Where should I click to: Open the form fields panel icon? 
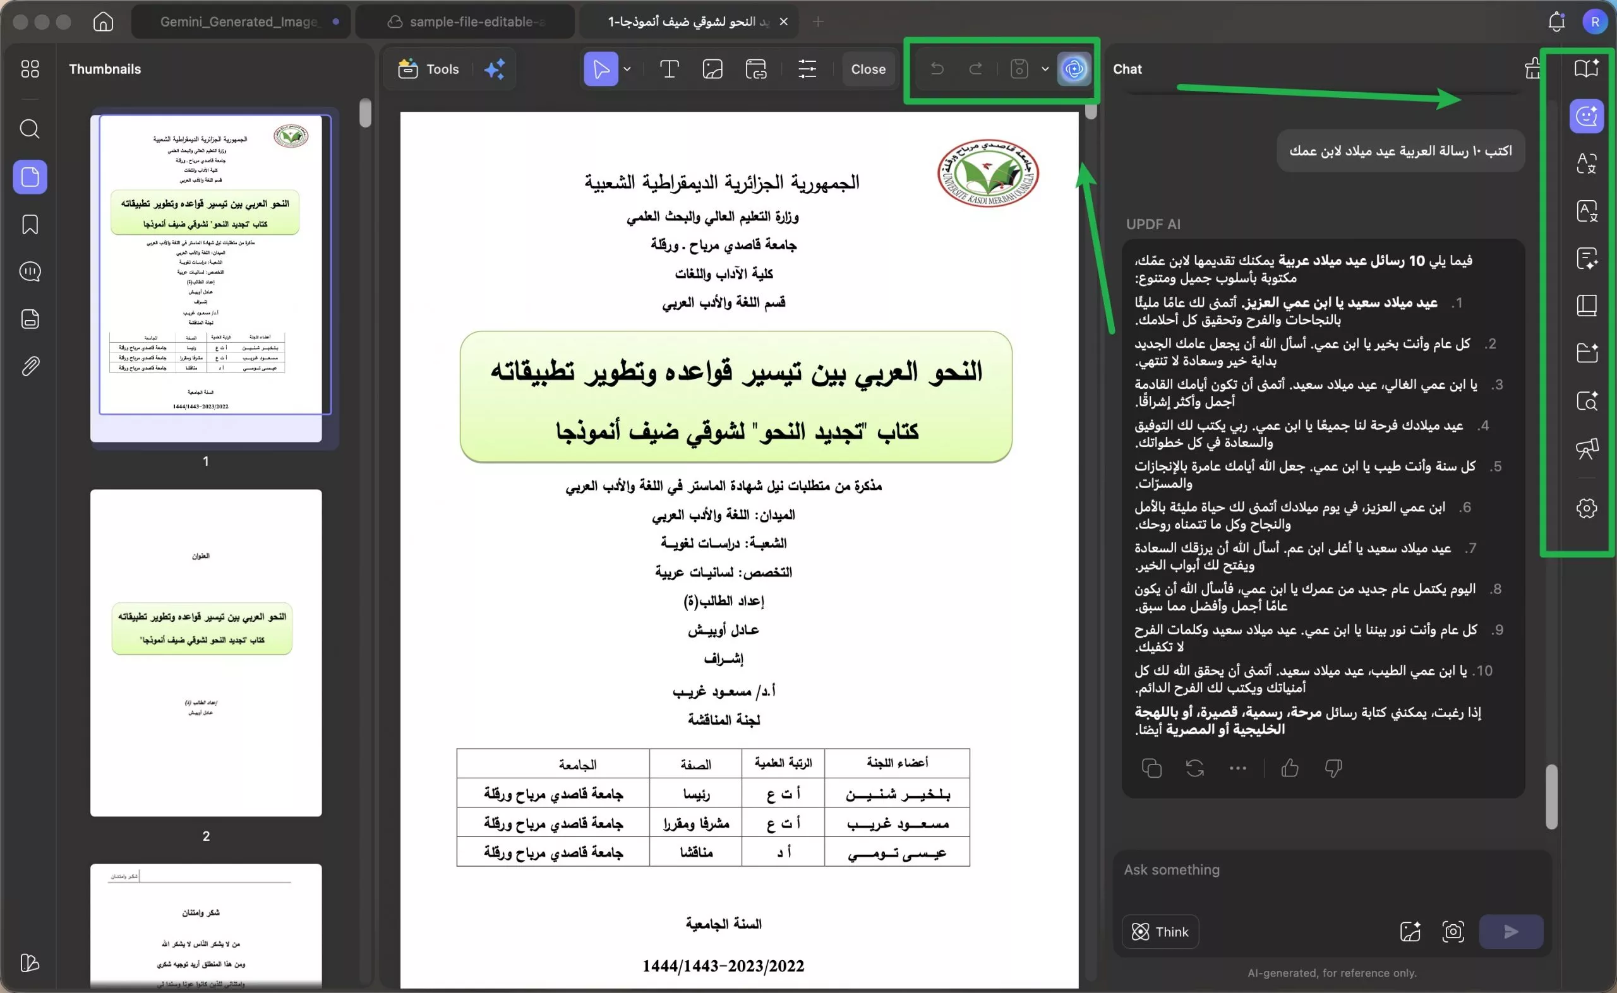[x=30, y=319]
